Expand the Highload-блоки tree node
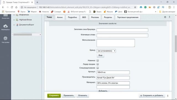177x100 pixels. coord(14,20)
